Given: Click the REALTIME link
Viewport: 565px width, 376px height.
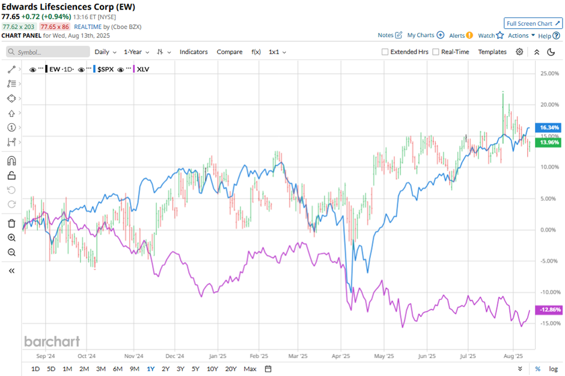Looking at the screenshot, I should [x=88, y=26].
